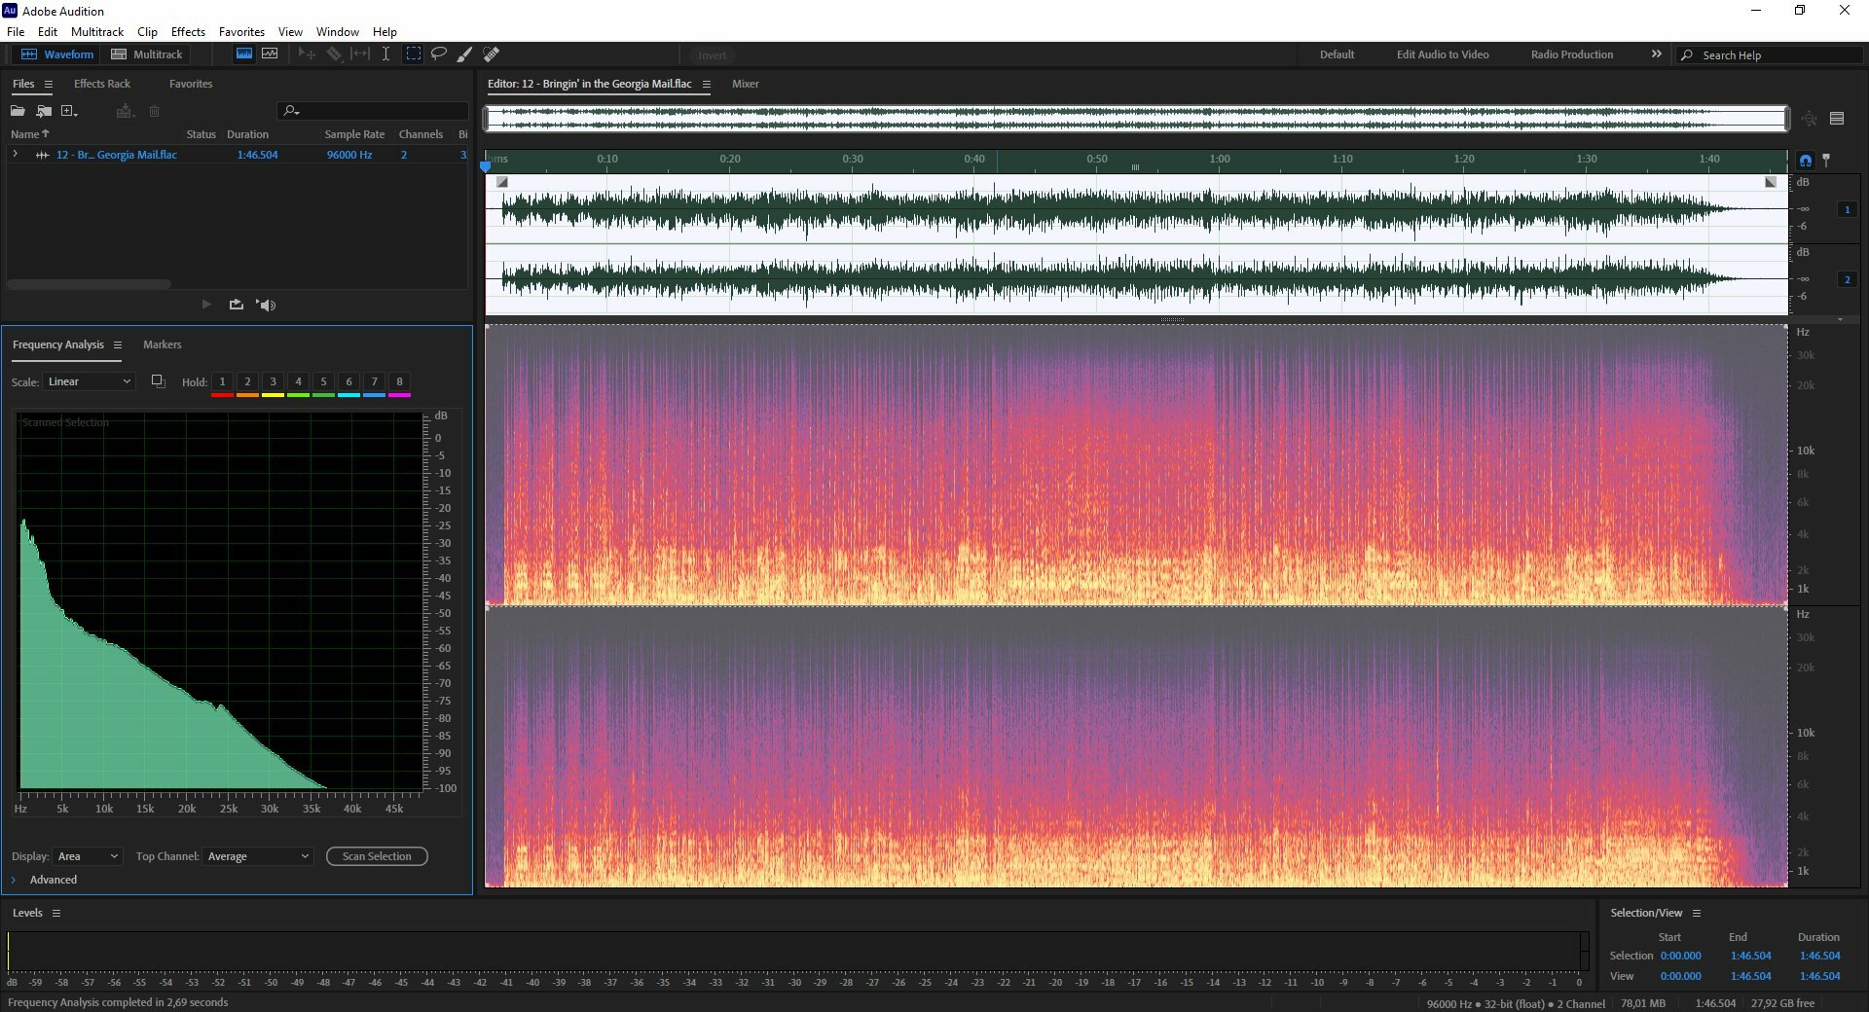1869x1012 pixels.
Task: Toggle channel 1 enable button
Action: click(x=1847, y=209)
